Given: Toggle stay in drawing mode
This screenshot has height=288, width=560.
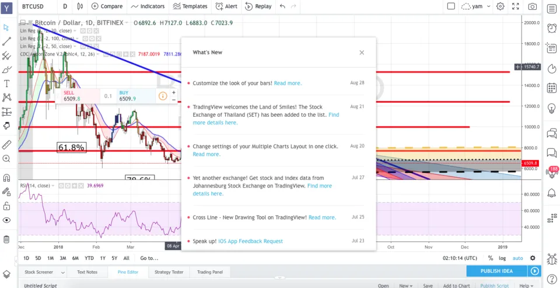Looking at the screenshot, I should (x=6, y=192).
